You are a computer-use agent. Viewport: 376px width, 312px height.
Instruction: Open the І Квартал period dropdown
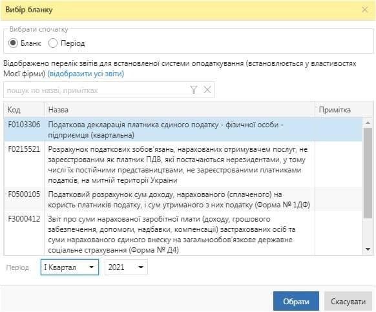coord(70,267)
